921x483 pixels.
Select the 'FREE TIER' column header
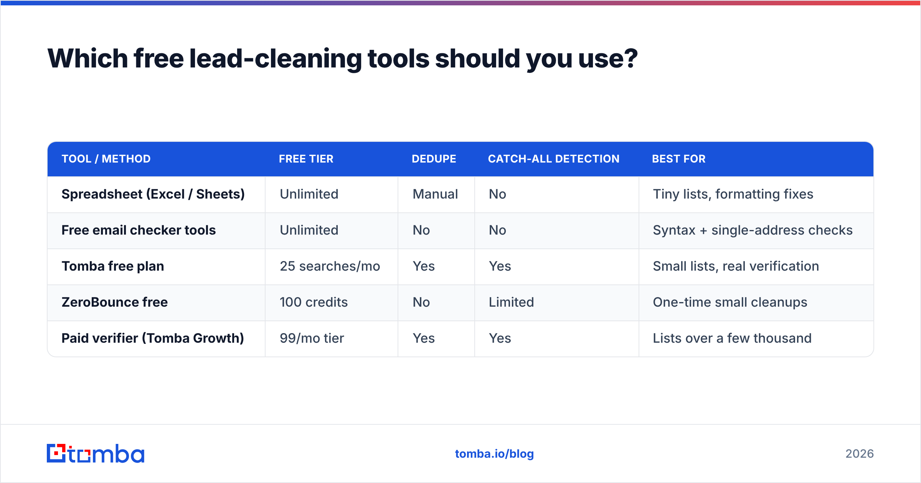(x=306, y=159)
